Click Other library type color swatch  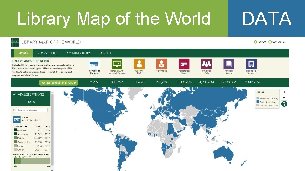(x=15, y=150)
